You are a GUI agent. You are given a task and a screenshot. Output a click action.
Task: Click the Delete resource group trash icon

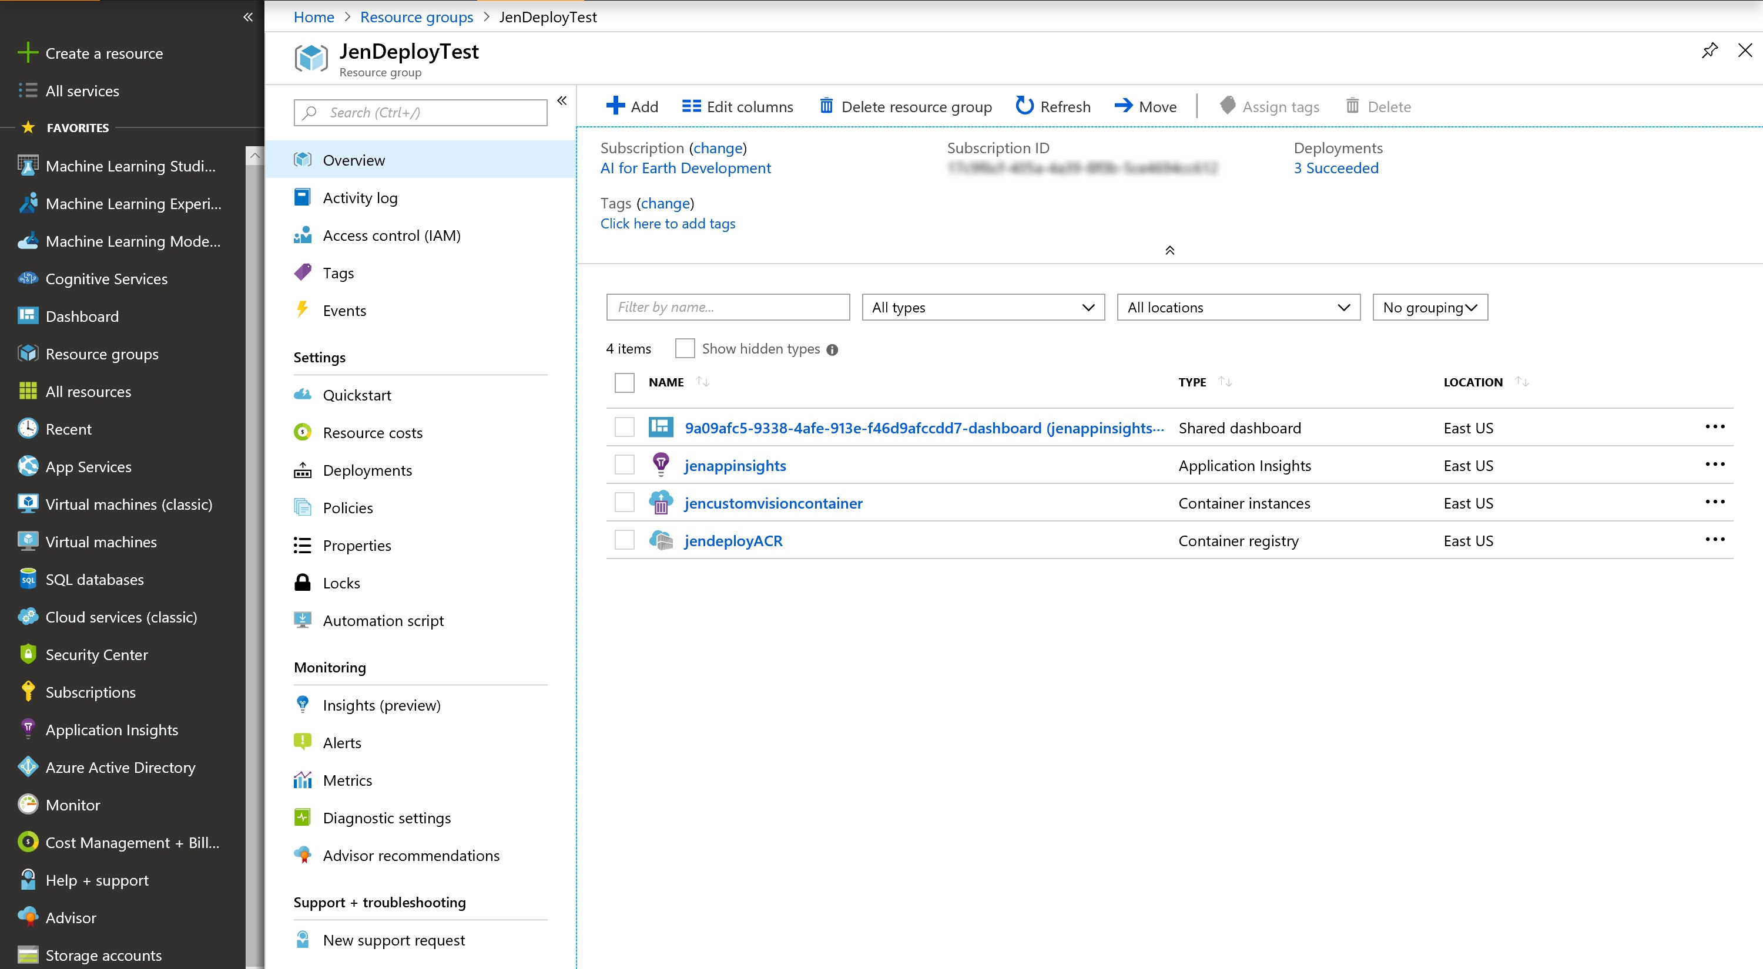coord(826,106)
